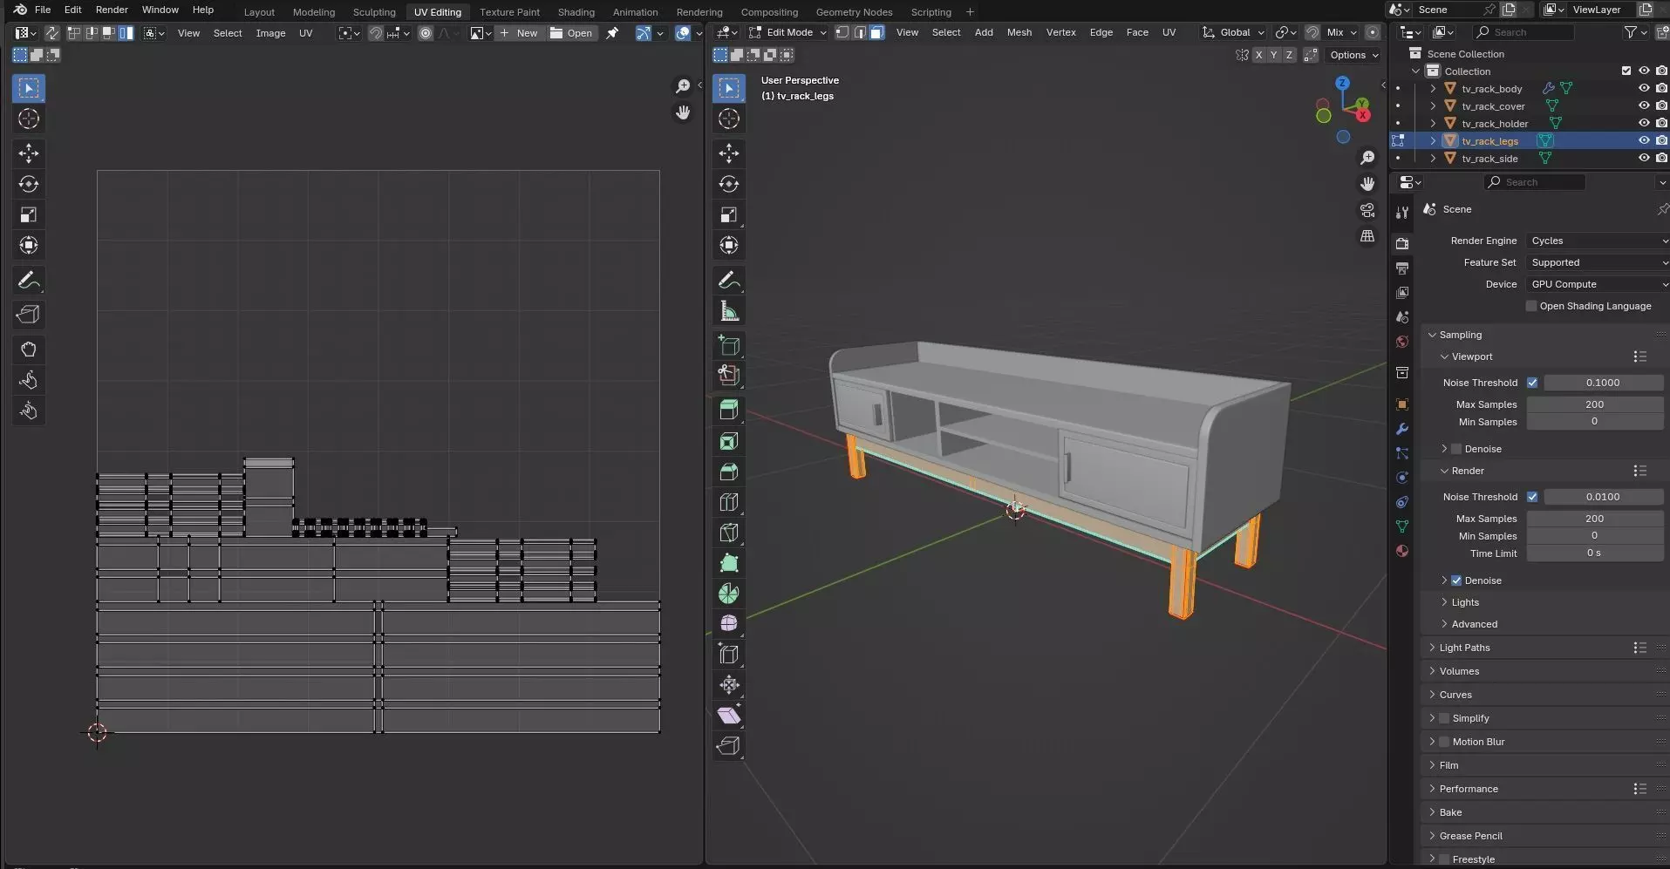This screenshot has width=1670, height=869.
Task: Select the Shear tool
Action: click(x=729, y=716)
